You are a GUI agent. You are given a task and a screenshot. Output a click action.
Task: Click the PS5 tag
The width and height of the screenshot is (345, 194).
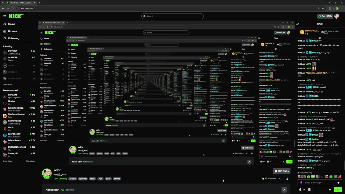tap(100, 179)
